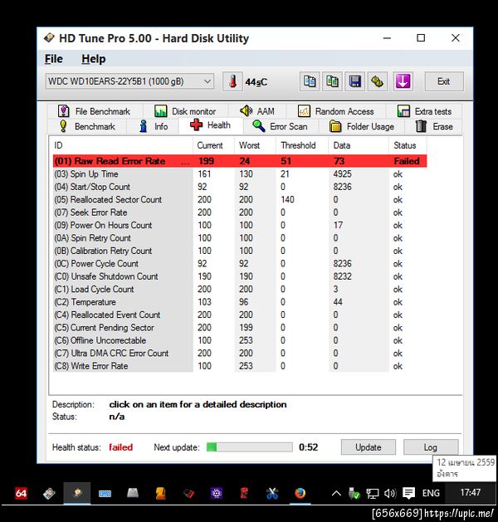
Task: Click the ID column header
Action: point(123,145)
